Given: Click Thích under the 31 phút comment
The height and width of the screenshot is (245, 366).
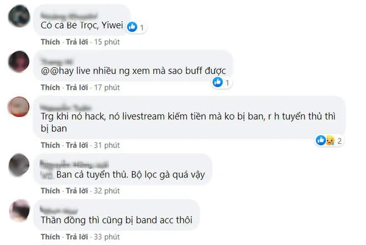Looking at the screenshot, I should [50, 145].
